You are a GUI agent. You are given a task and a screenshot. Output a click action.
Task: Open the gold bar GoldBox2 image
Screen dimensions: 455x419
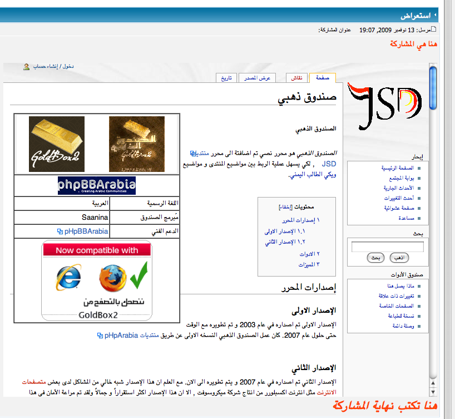click(56, 144)
